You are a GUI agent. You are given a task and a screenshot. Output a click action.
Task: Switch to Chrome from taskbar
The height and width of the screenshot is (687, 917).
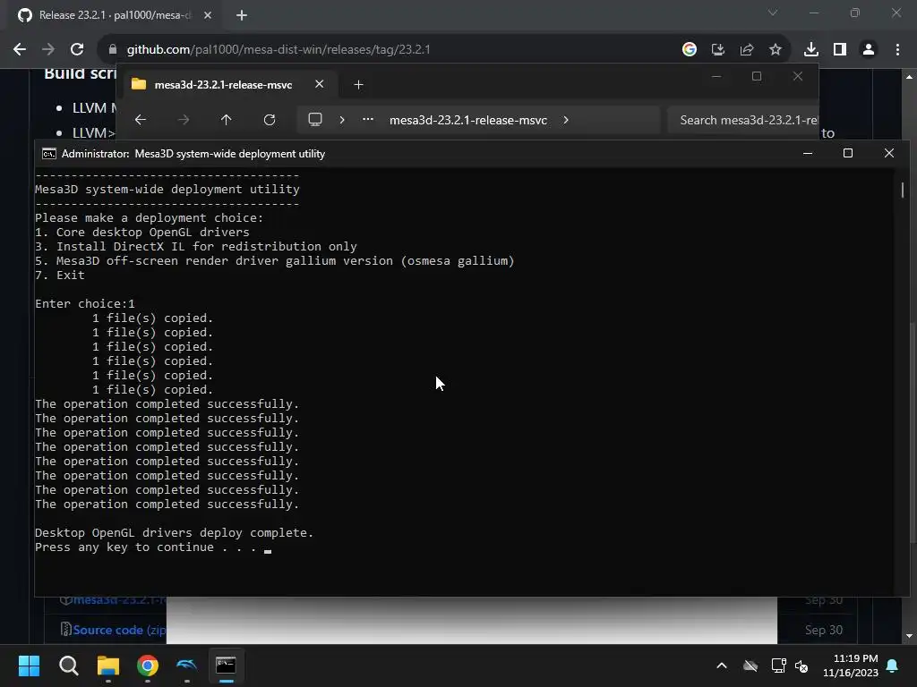tap(148, 666)
